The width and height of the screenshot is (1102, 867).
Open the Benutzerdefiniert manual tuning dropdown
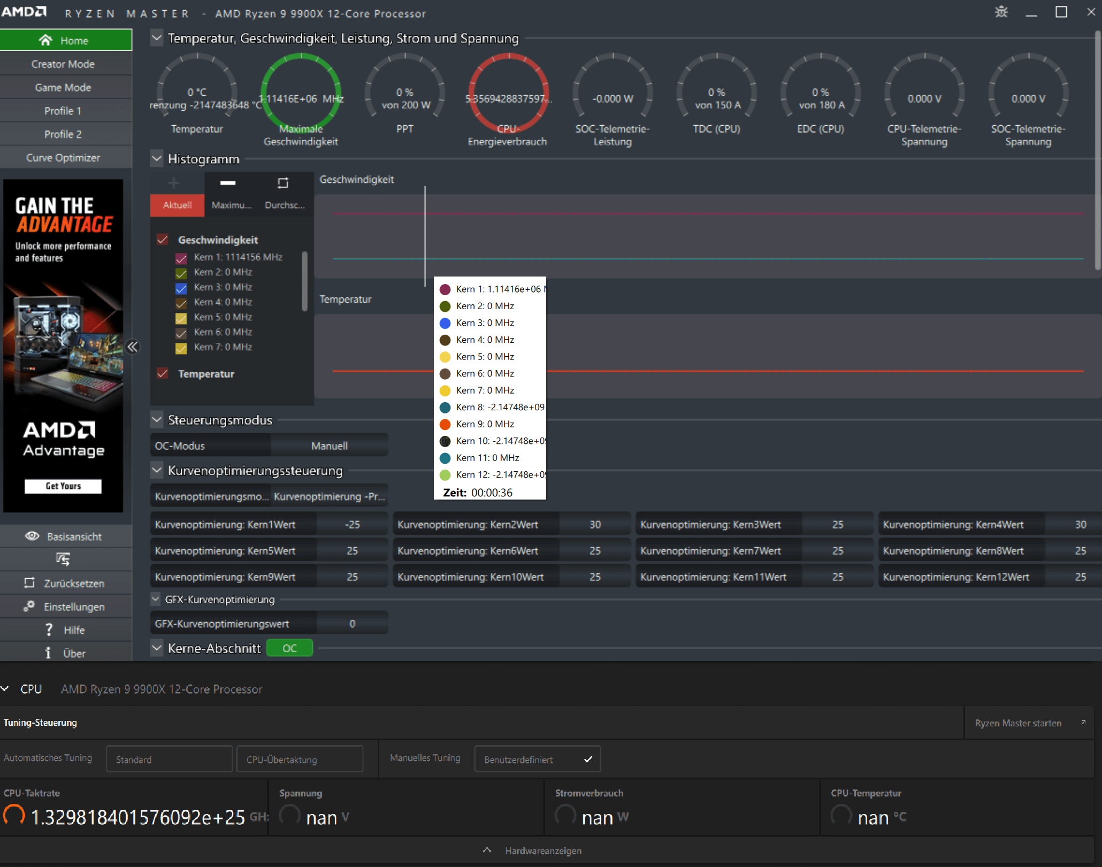coord(537,759)
